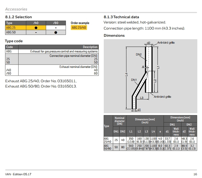Click the Accessories section header at top

16,9
